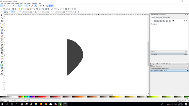This screenshot has width=189, height=106.
Task: Toggle create gradient on stroke
Action: coord(15,12)
